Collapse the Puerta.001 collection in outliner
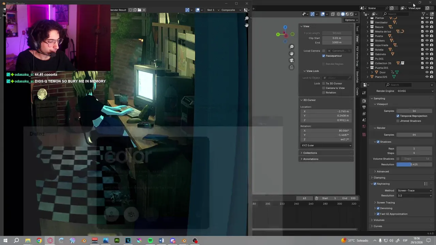Screen dimensions: 436x245 [368, 68]
